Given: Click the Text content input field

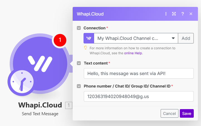Looking at the screenshot, I should [139, 73].
